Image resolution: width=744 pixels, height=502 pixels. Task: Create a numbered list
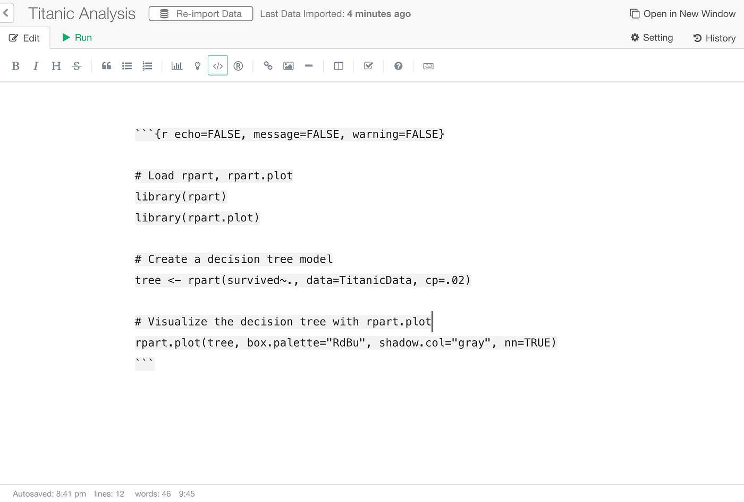tap(147, 65)
